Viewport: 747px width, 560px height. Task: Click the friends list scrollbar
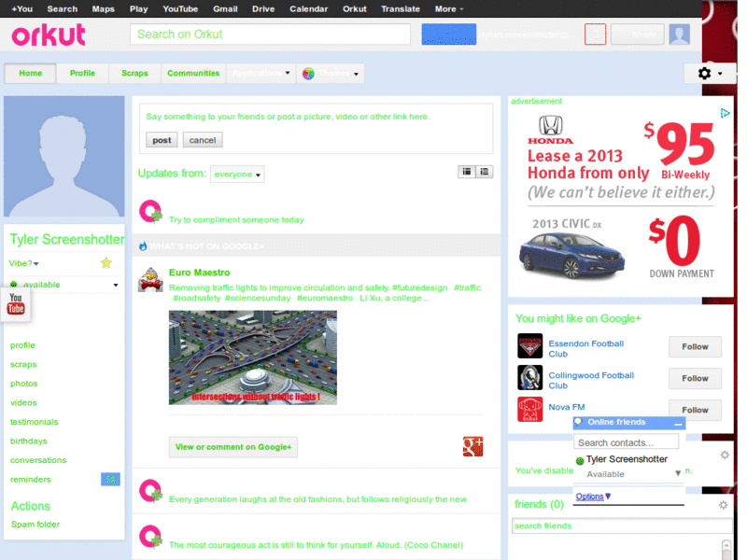click(x=726, y=549)
